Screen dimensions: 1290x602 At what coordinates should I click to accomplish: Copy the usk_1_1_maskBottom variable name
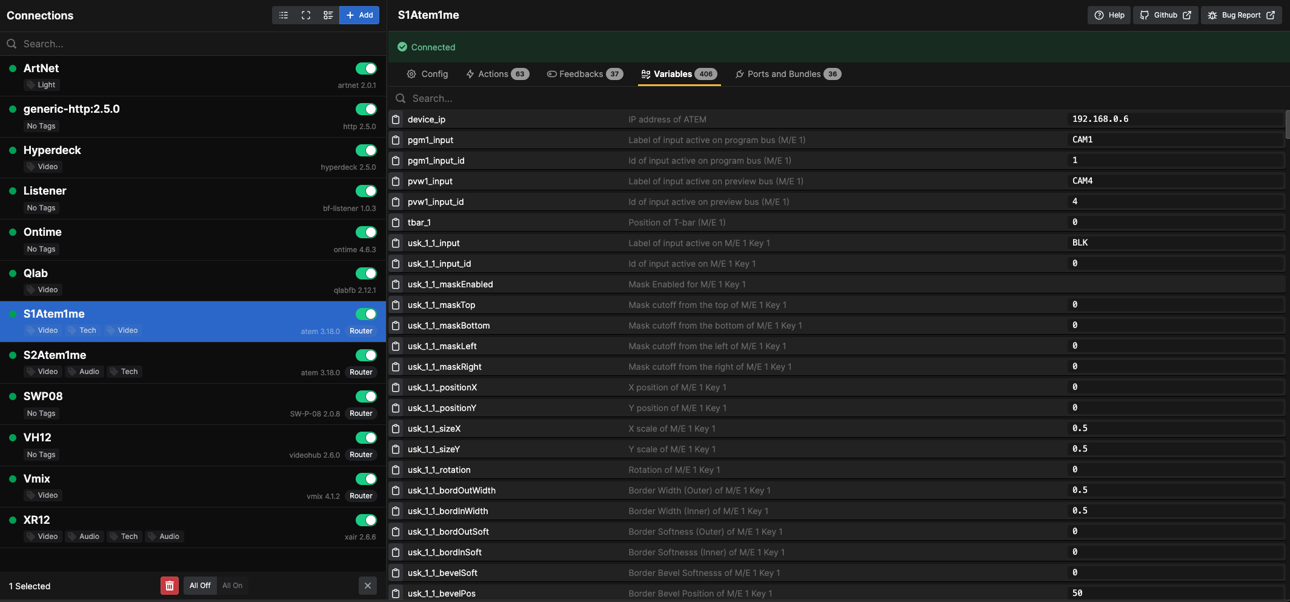[396, 326]
